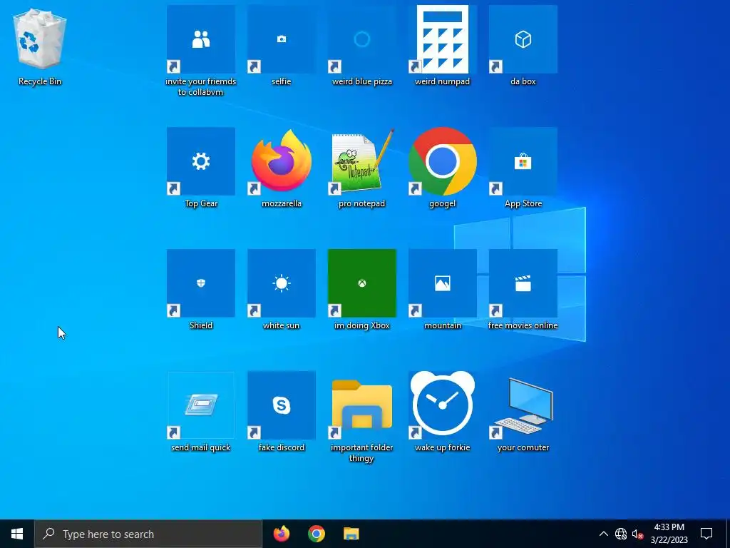Select the 'white sun' shortcut icon

click(x=281, y=289)
